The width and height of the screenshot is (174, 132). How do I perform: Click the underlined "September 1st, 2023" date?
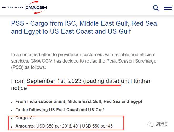pos(54,81)
